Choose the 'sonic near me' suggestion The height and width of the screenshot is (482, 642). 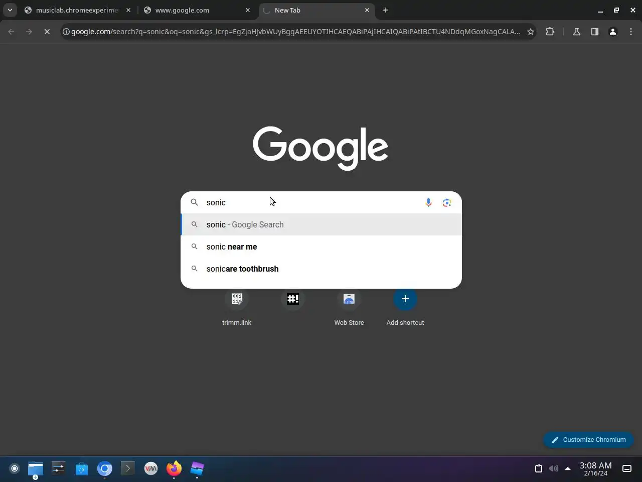point(321,247)
